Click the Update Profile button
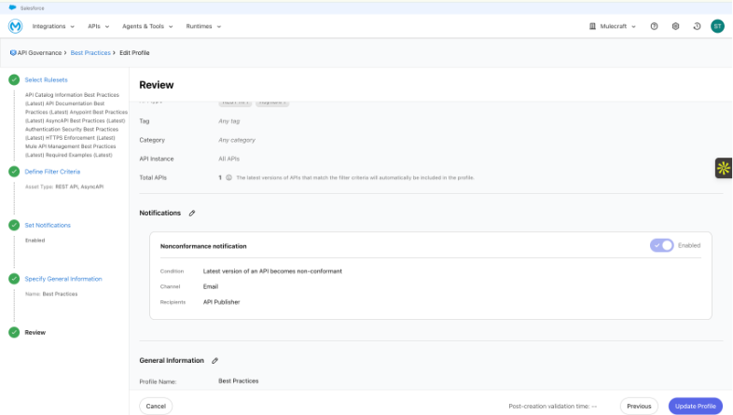The height and width of the screenshot is (415, 733). tap(695, 406)
